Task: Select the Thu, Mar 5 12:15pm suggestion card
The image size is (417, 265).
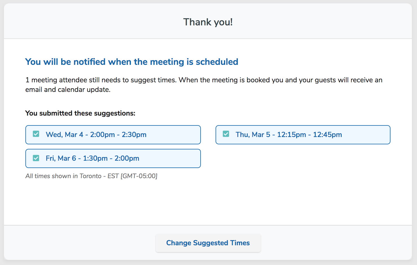Action: click(x=303, y=135)
